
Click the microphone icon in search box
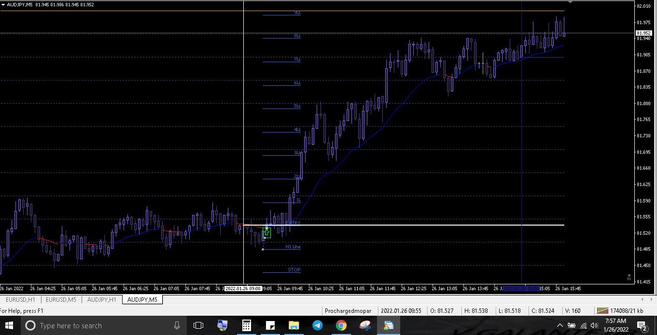[x=177, y=326]
